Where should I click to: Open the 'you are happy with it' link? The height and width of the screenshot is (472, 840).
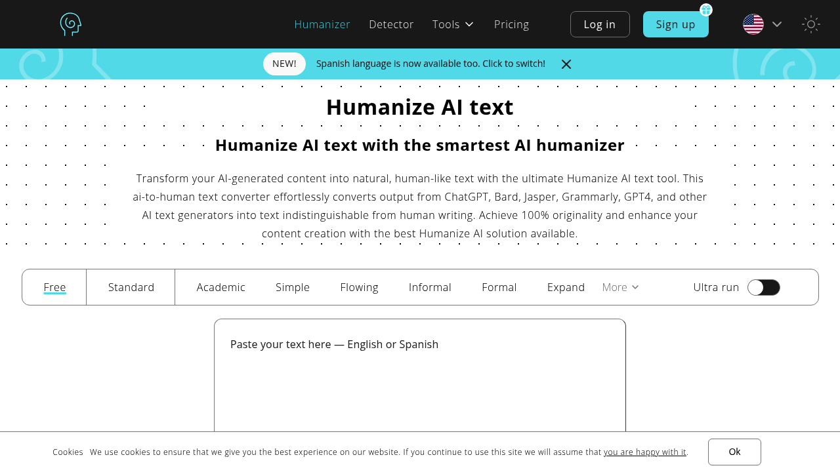coord(644,452)
